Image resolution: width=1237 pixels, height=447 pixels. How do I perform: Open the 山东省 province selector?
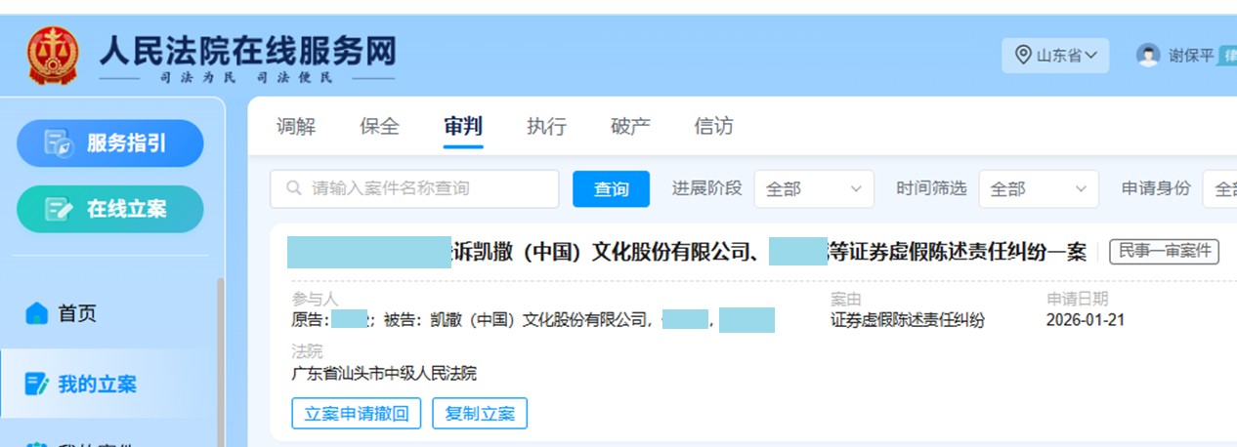(1055, 56)
